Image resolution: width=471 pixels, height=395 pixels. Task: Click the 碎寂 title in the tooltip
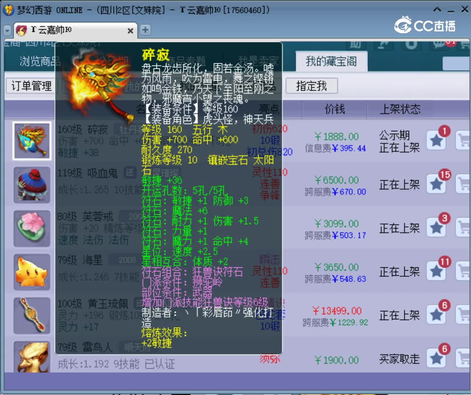click(x=156, y=55)
